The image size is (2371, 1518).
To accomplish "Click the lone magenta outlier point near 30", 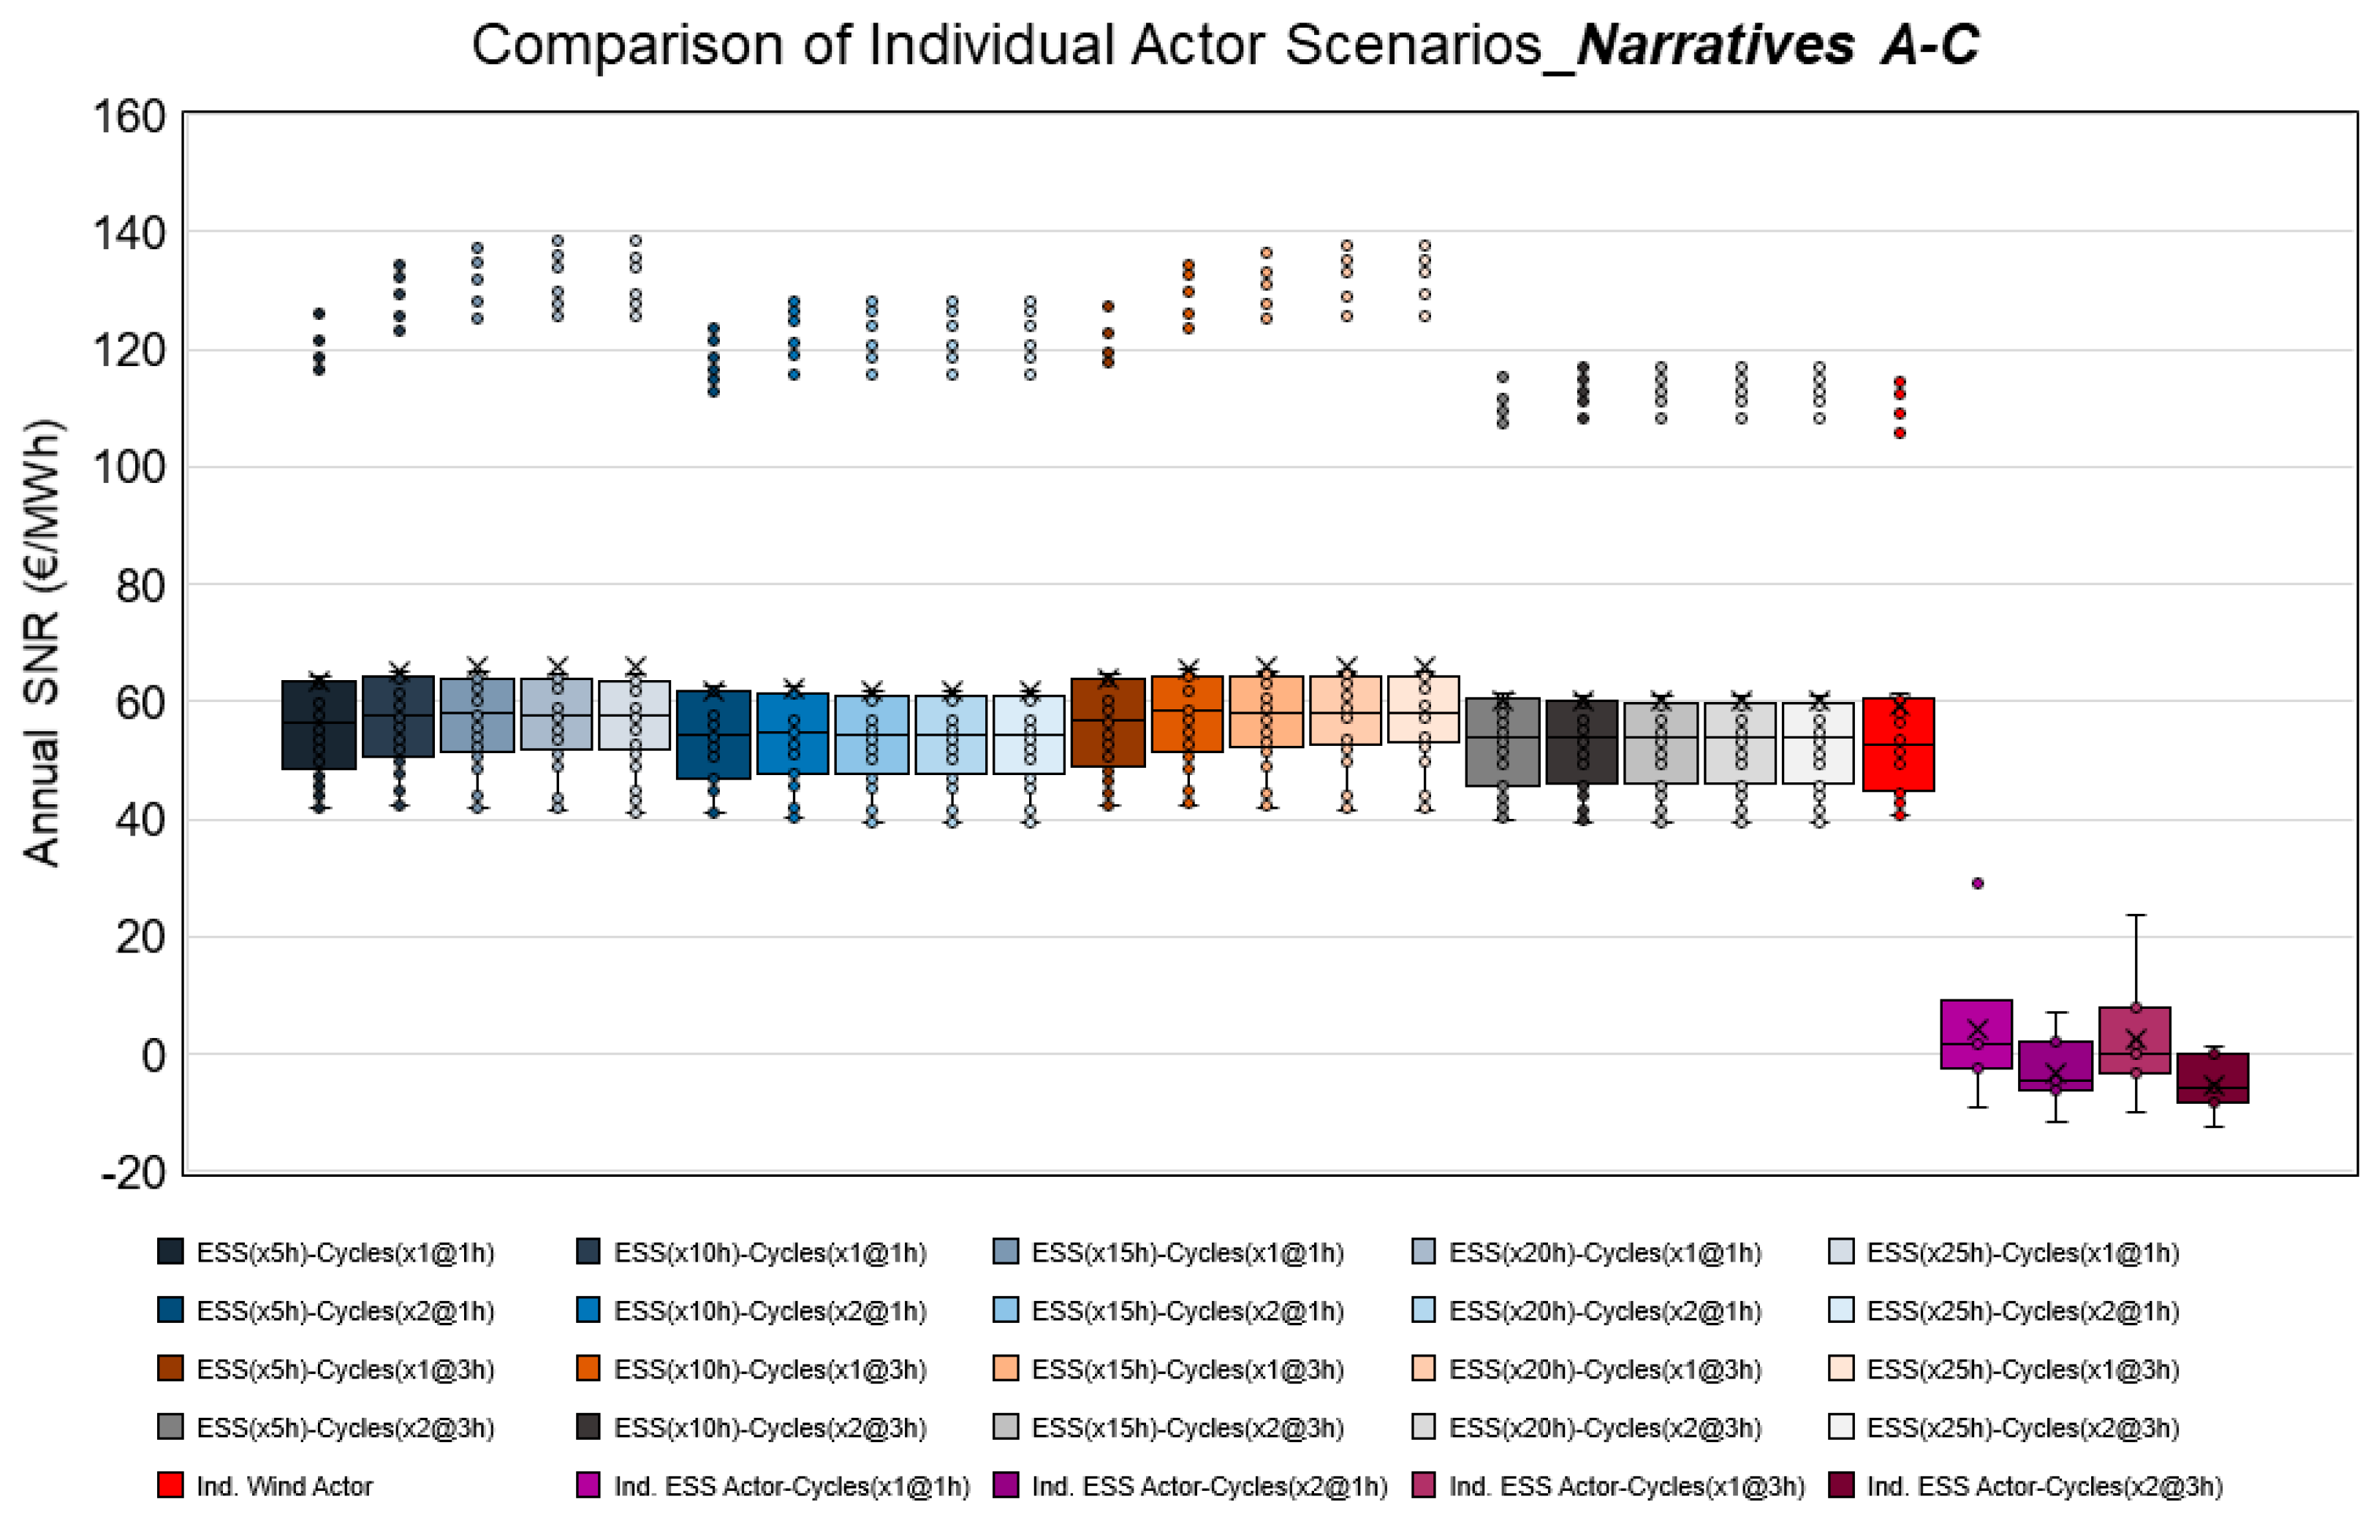I will (1976, 883).
